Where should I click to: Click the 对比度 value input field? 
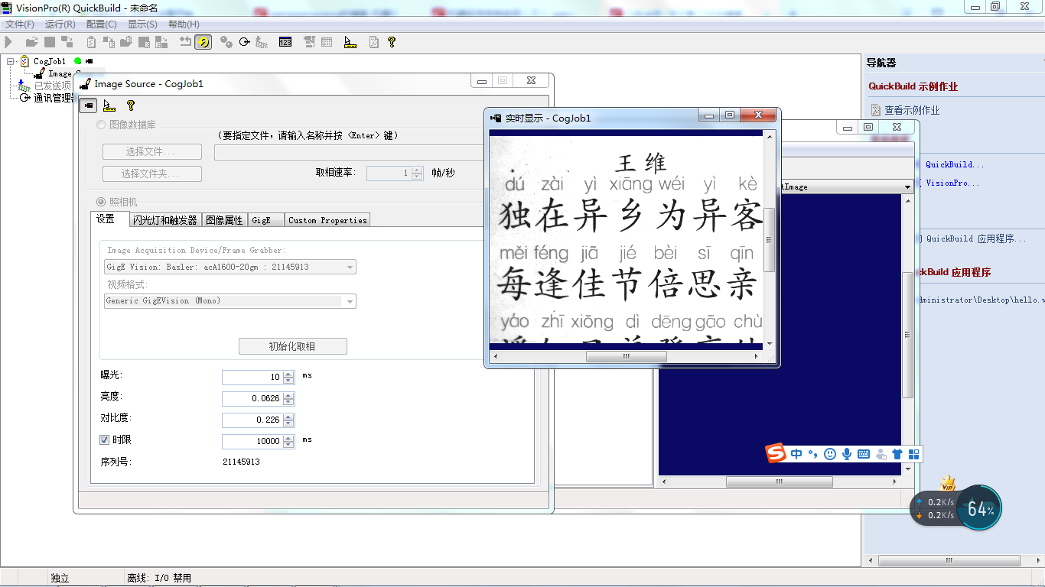[252, 420]
